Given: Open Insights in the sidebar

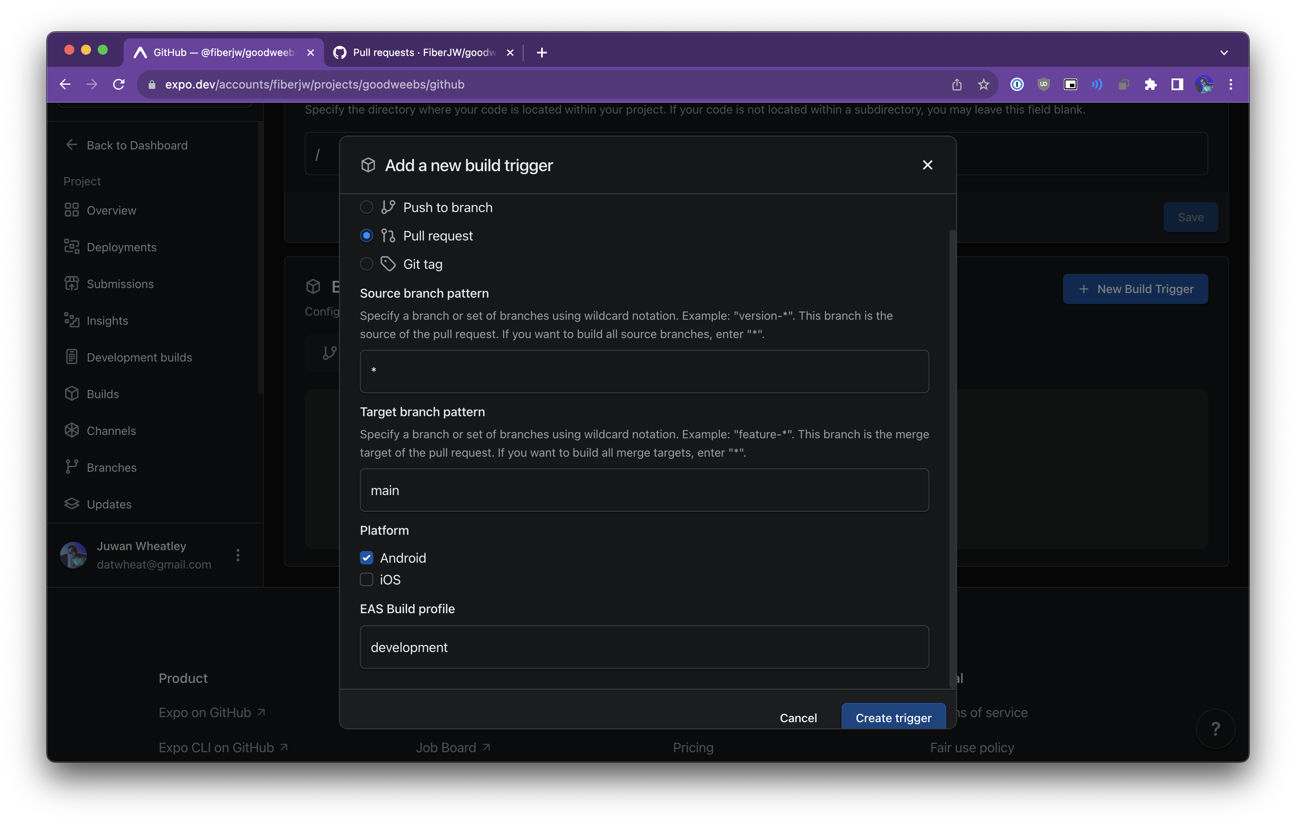Looking at the screenshot, I should 96,320.
